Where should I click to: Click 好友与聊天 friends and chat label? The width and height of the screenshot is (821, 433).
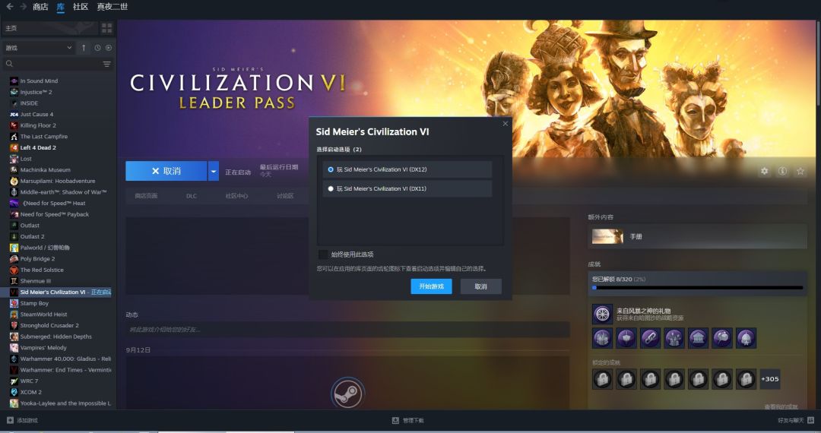pyautogui.click(x=791, y=420)
